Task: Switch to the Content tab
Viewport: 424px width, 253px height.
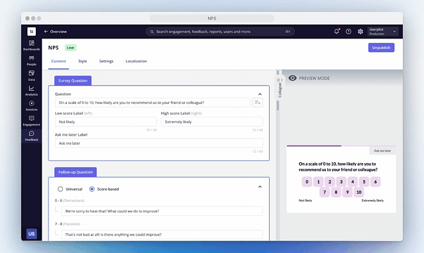Action: [x=58, y=62]
